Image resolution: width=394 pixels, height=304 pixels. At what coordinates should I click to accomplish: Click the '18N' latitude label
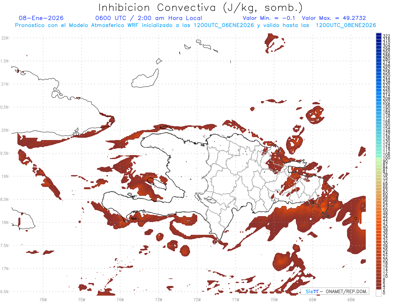coord(5,223)
